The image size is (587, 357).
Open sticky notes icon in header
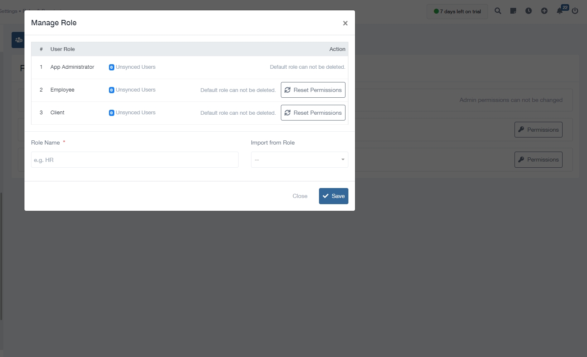pos(513,11)
